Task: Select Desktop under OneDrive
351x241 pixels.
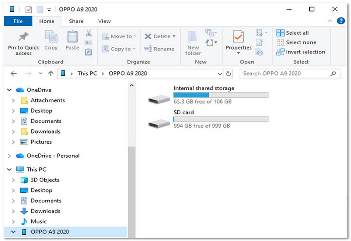Action: 41,111
